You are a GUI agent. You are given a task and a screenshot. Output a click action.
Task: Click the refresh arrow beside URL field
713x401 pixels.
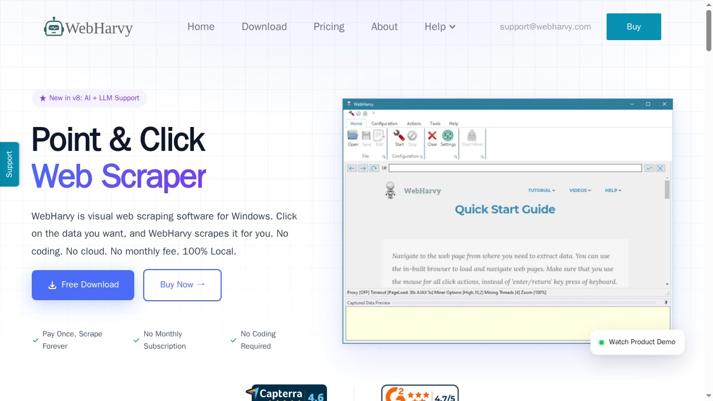tap(374, 168)
